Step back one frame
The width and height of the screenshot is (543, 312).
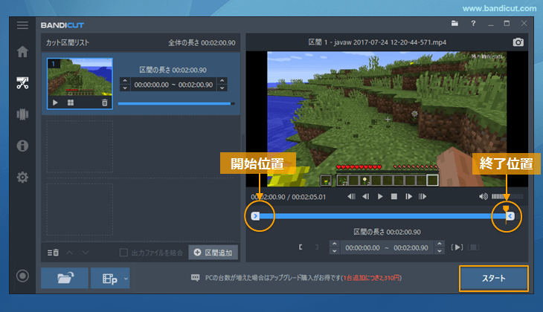pyautogui.click(x=365, y=196)
